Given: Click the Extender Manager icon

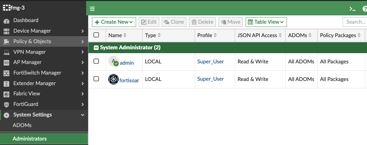Looking at the screenshot, I should click(6, 84).
